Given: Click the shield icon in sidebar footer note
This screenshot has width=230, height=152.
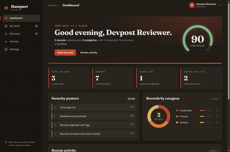Looking at the screenshot, I should tap(6, 142).
